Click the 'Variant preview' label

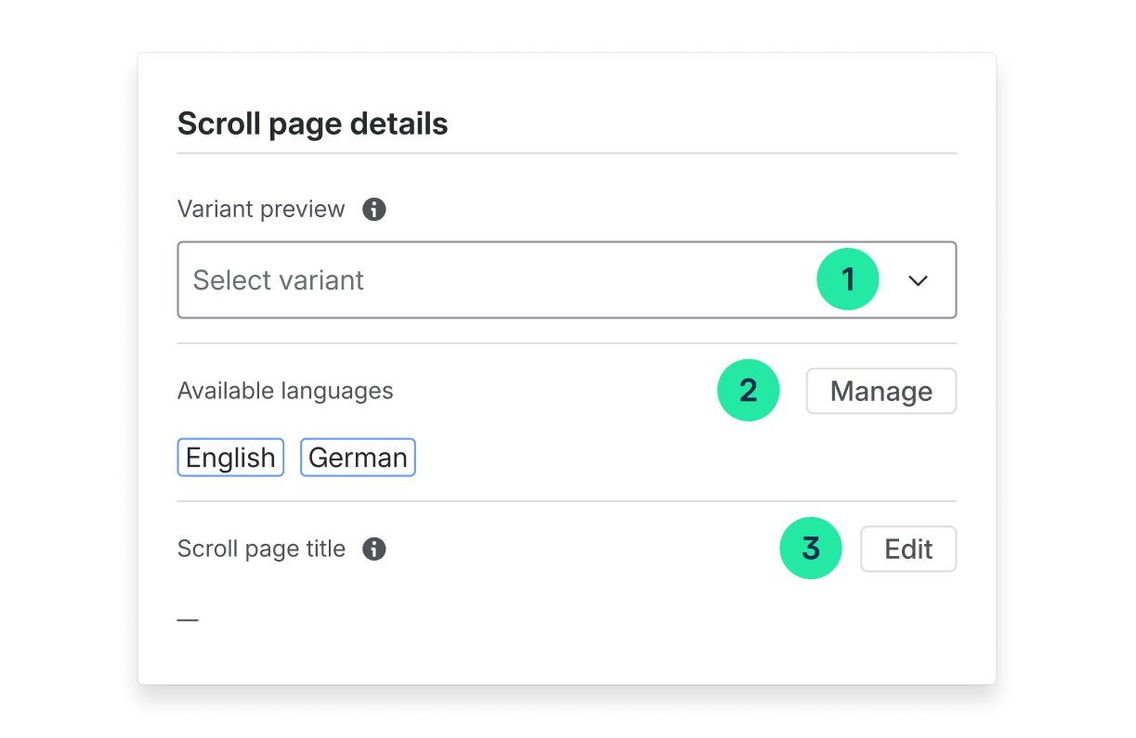pyautogui.click(x=261, y=210)
